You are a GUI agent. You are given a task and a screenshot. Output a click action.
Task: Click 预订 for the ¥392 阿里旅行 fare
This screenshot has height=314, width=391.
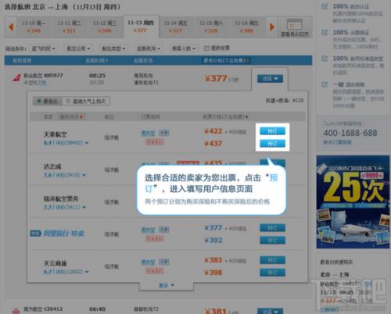tap(272, 240)
